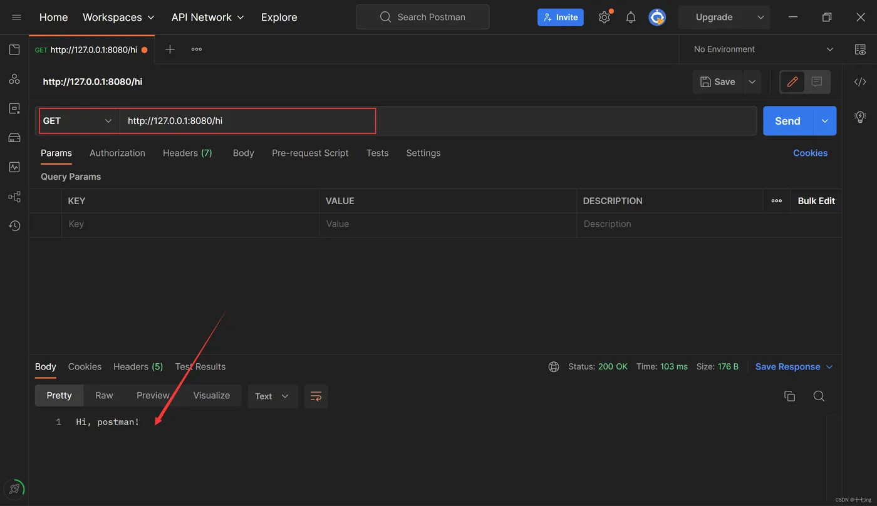Switch to the Preview view

coord(153,396)
